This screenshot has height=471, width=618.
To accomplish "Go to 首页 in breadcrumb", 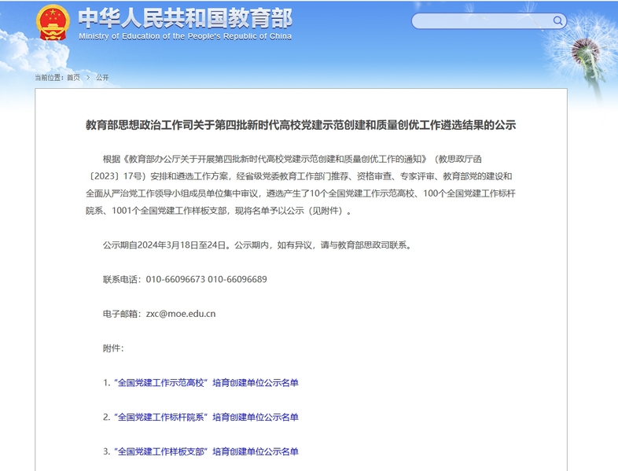I will [73, 78].
